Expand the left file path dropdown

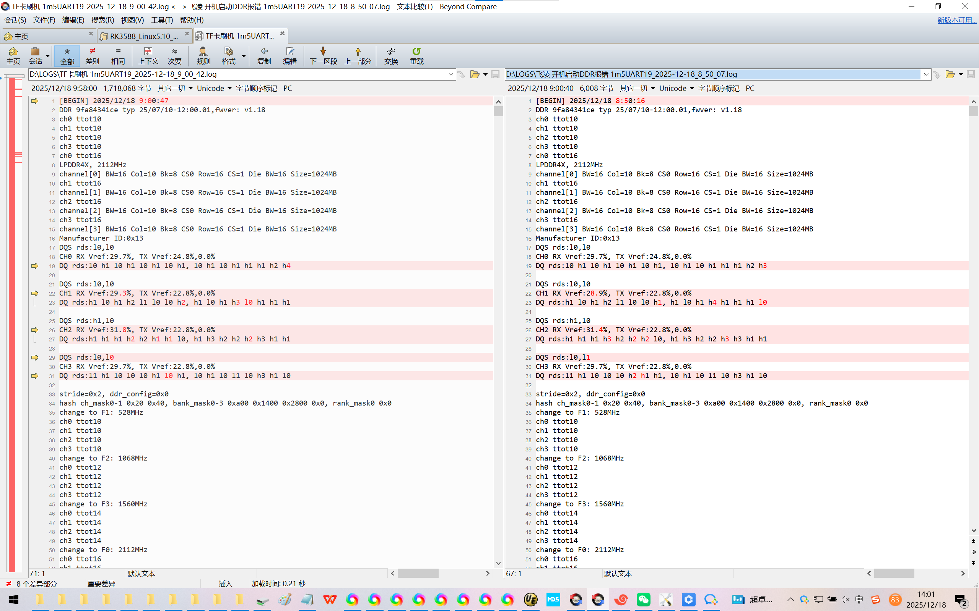450,74
